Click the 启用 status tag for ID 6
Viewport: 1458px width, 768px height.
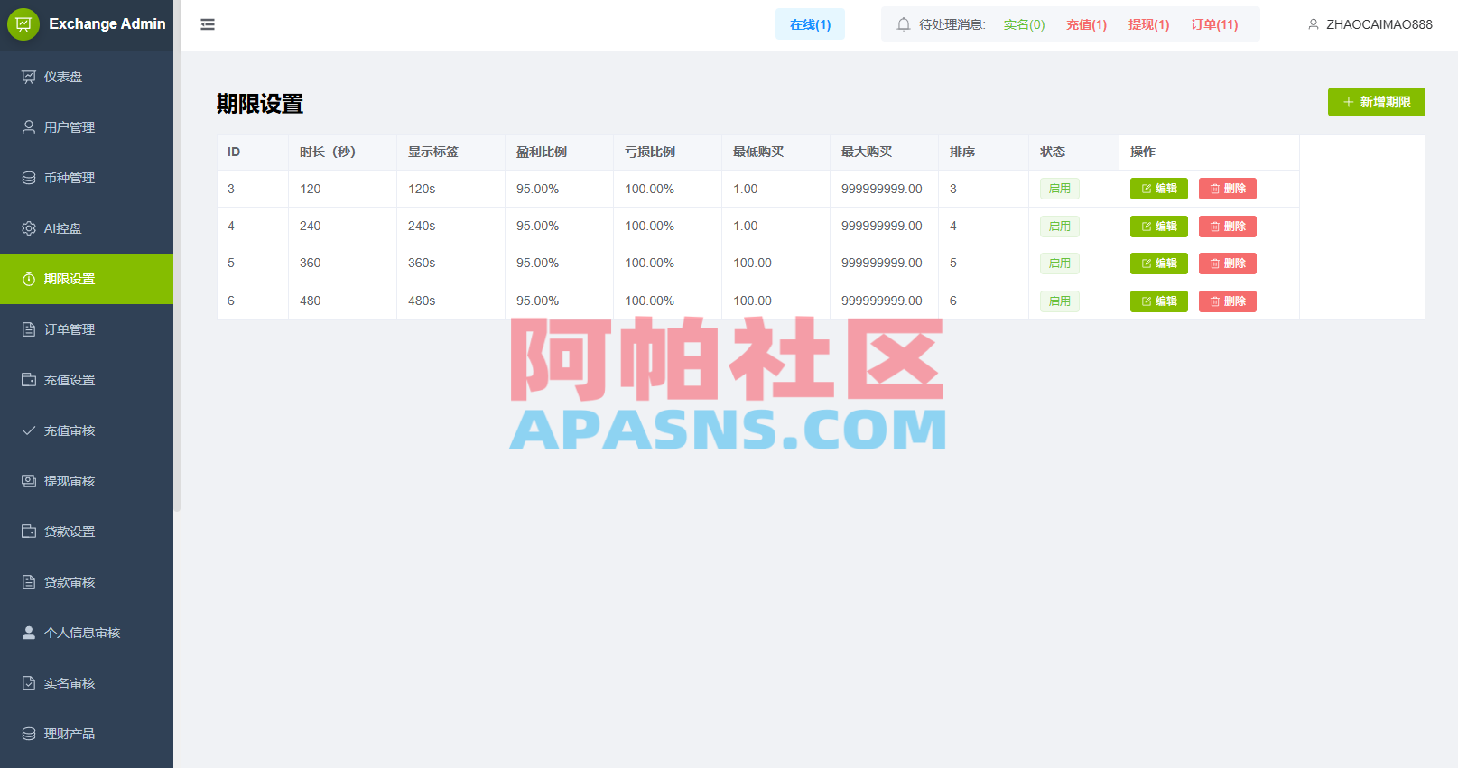click(1060, 301)
